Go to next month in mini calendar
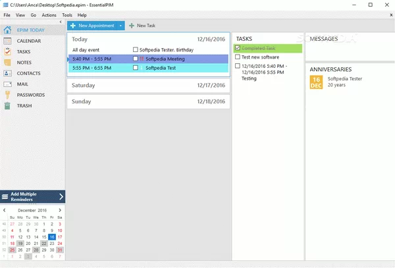 click(x=62, y=209)
